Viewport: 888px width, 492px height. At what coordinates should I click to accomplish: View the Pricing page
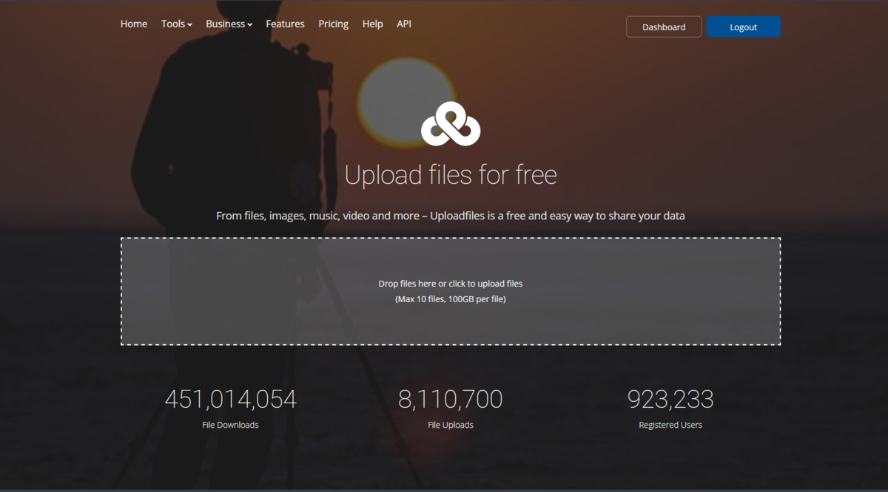tap(333, 24)
